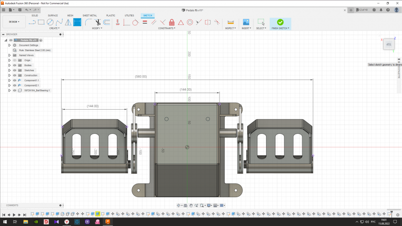Click the Finish Sketch button
The width and height of the screenshot is (402, 226).
[x=280, y=22]
